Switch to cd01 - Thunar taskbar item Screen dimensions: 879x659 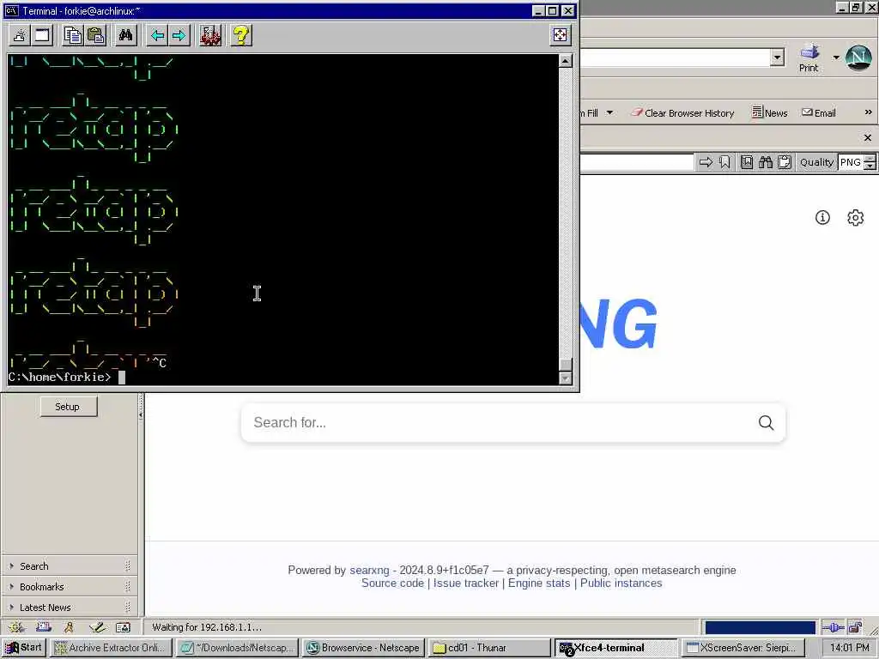(x=490, y=648)
